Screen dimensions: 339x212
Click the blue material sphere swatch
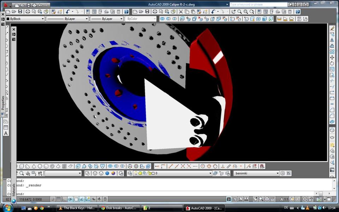click(x=107, y=173)
